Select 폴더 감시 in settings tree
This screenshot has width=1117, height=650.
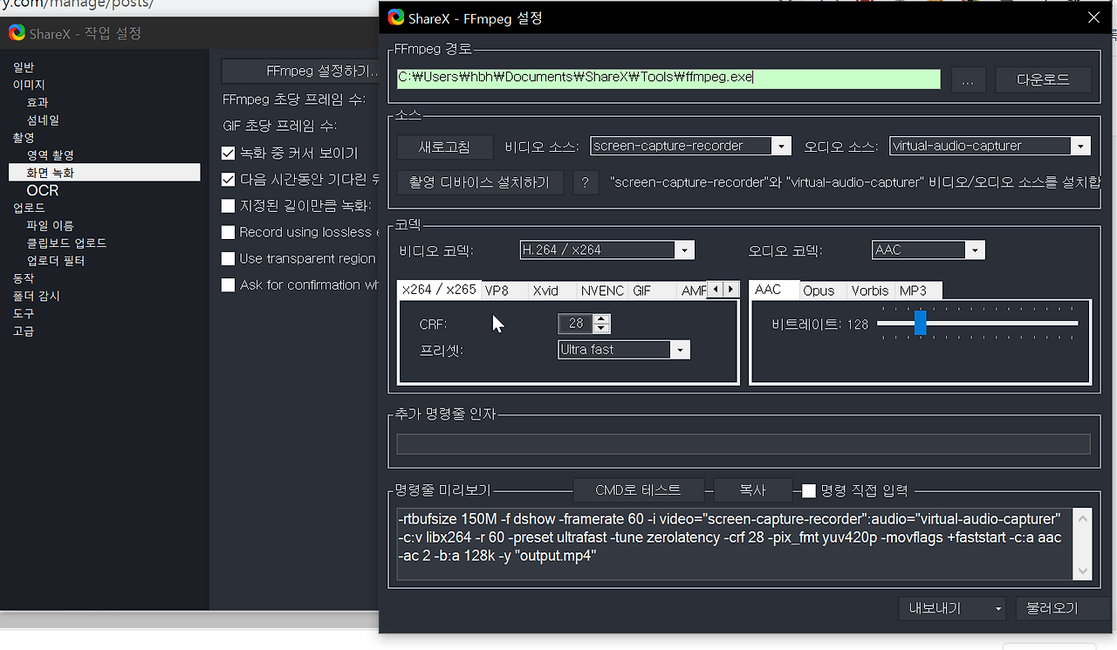[36, 296]
